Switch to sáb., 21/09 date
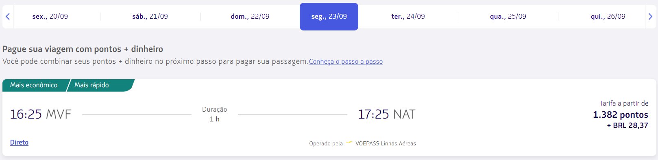Screen dimensions: 658x160 coord(150,17)
